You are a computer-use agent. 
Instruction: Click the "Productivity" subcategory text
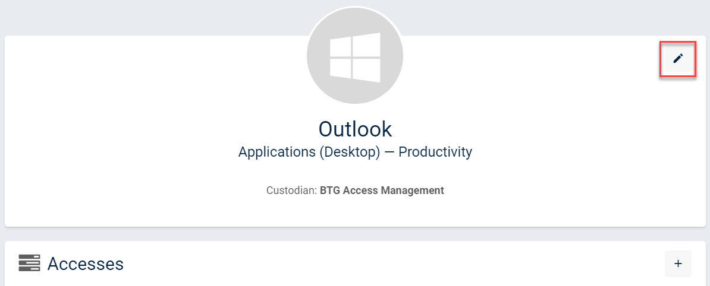pos(435,152)
